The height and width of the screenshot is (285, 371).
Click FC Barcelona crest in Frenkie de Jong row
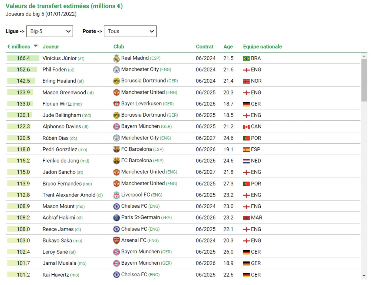[x=116, y=161]
